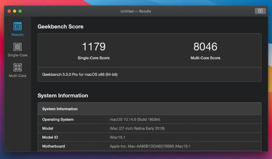Click the Motherboard row label
This screenshot has width=272, height=159.
(54, 146)
